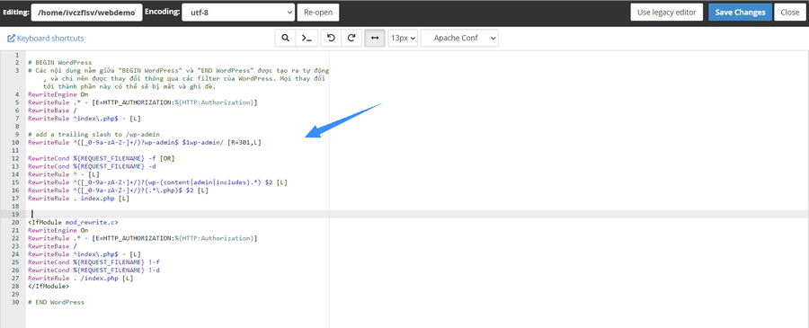Click the '</IfModule>' closing tag line
This screenshot has height=328, width=809.
(49, 287)
